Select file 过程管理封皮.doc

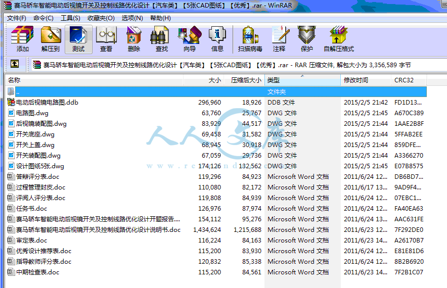click(x=40, y=187)
